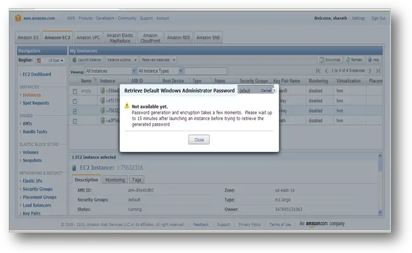Open the Privacy Policy footer link
Image resolution: width=412 pixels, height=253 pixels.
[x=249, y=225]
